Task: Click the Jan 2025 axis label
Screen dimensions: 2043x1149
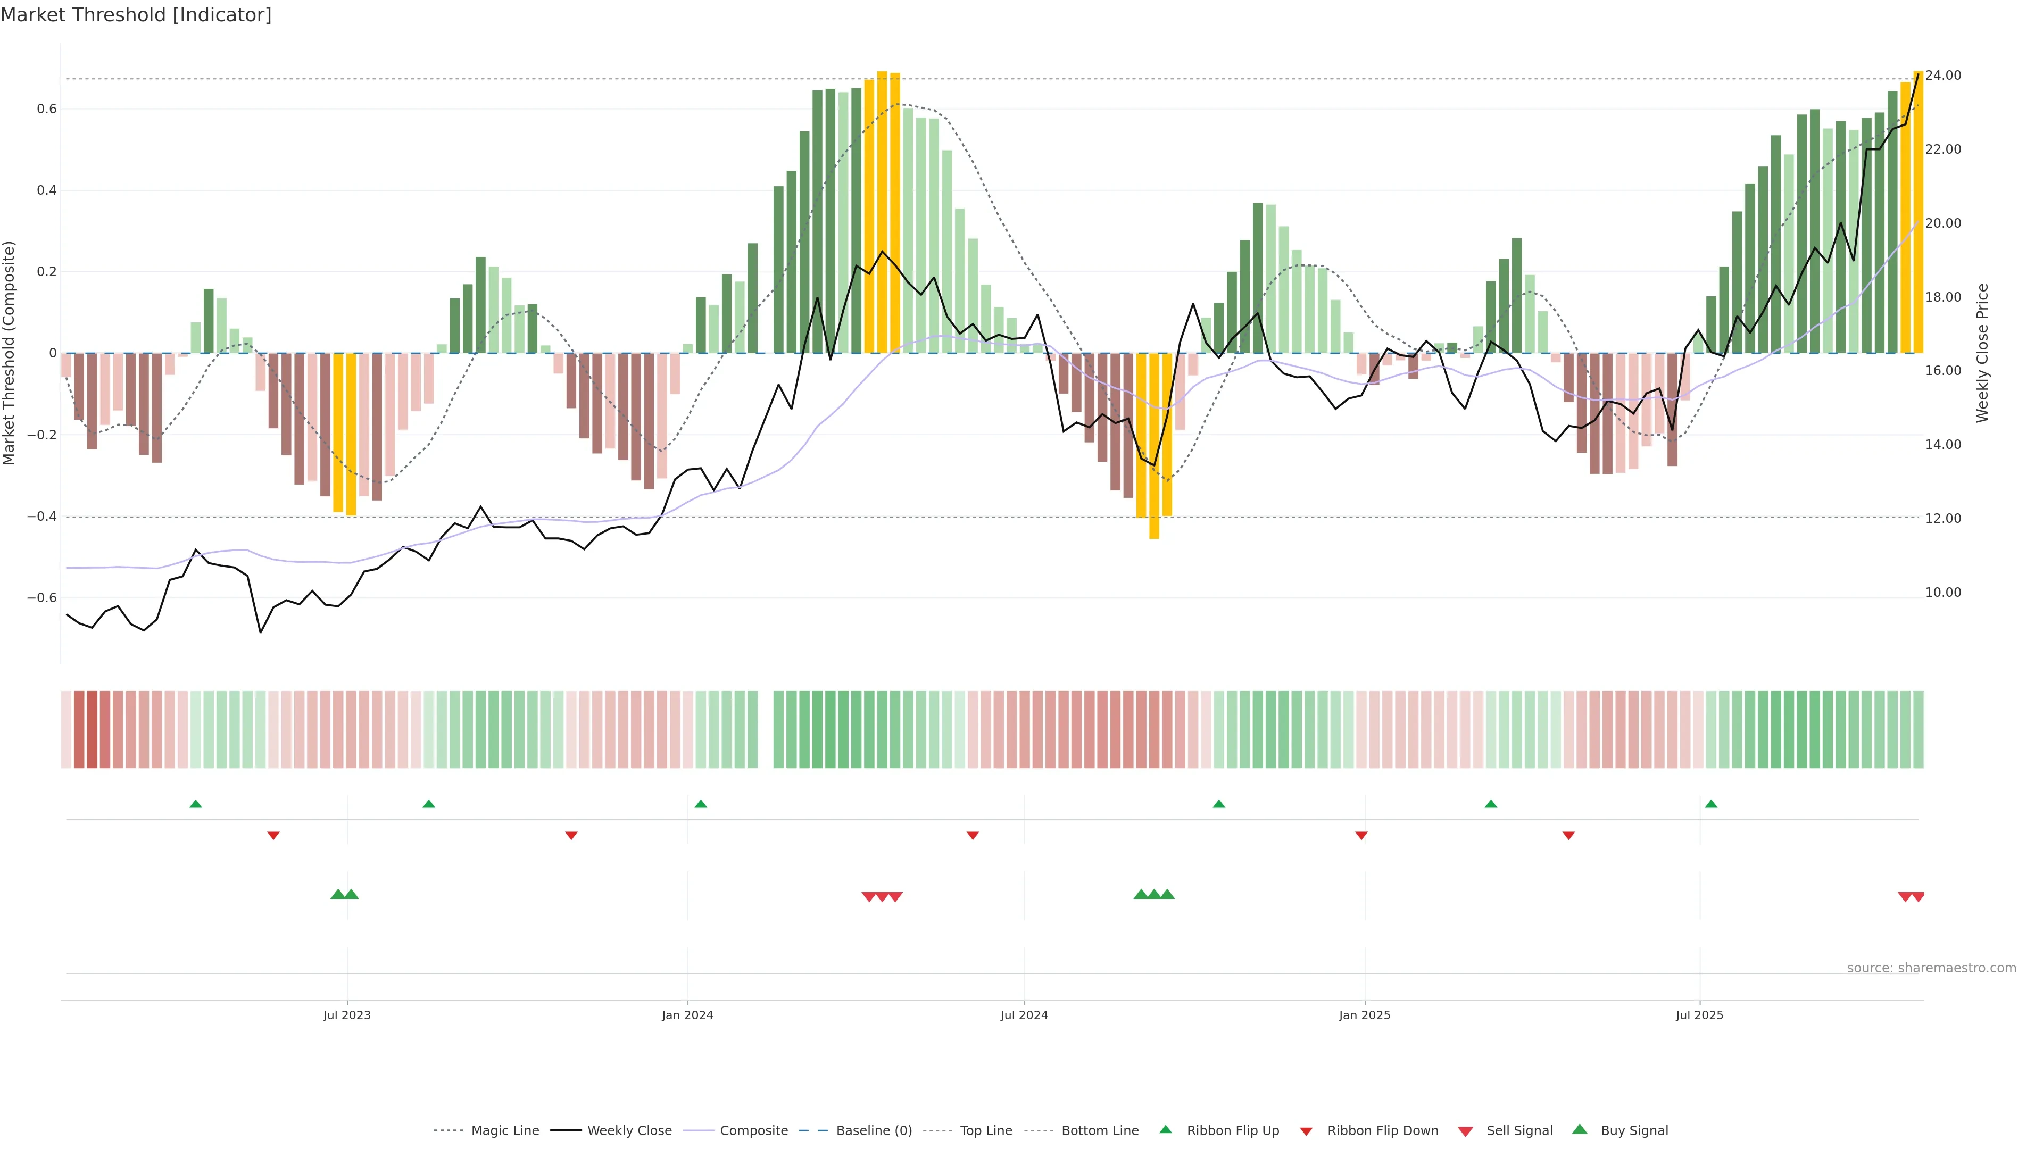Action: [x=1364, y=1015]
